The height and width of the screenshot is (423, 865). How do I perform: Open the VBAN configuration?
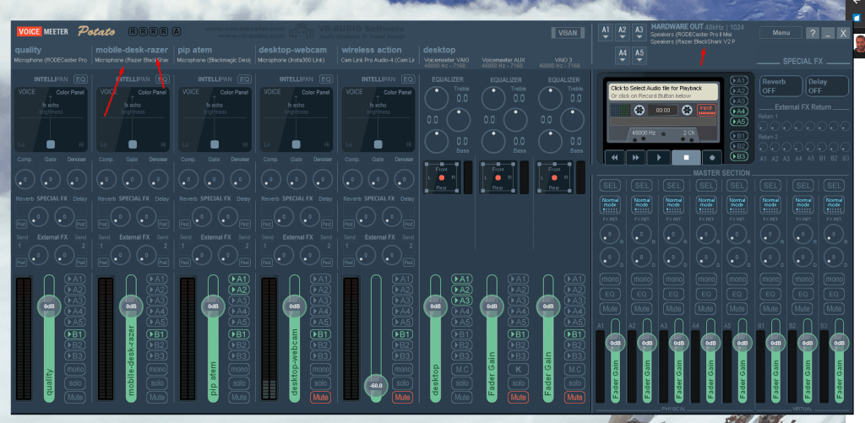click(x=568, y=33)
